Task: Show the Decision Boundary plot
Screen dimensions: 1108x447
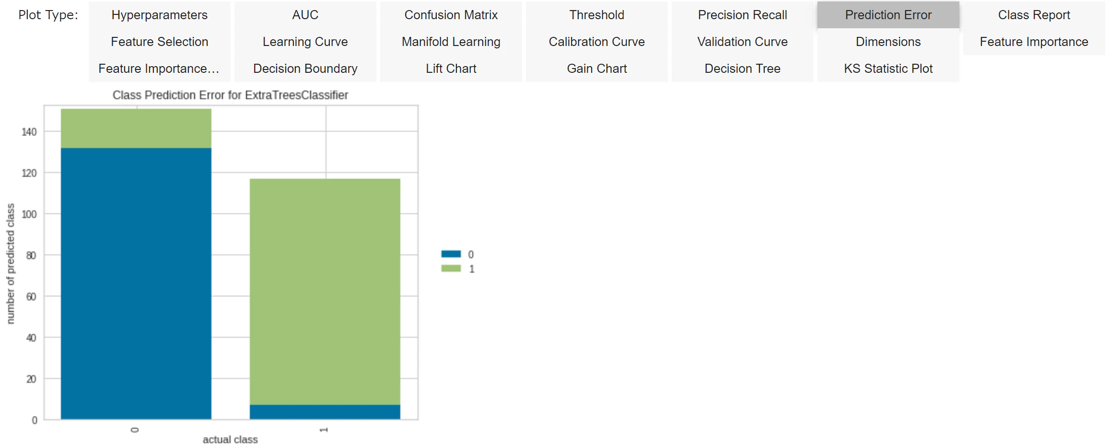Action: coord(305,69)
